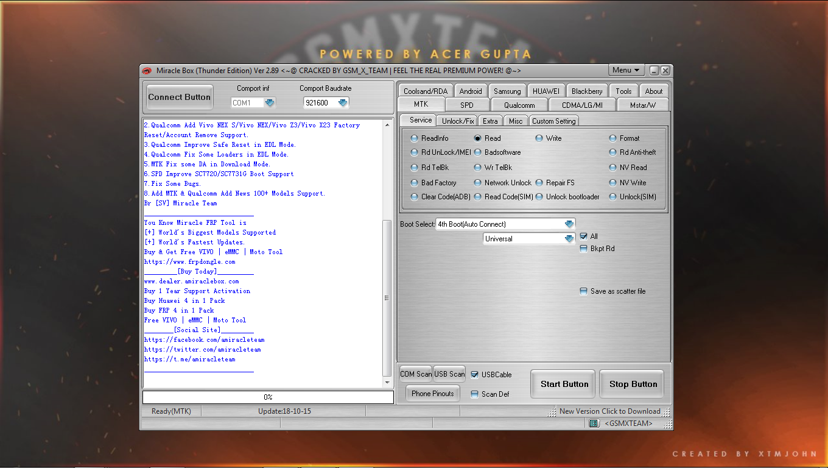Viewport: 828px width, 468px height.
Task: Click the https://www.frpdongle.com log line
Action: point(189,262)
